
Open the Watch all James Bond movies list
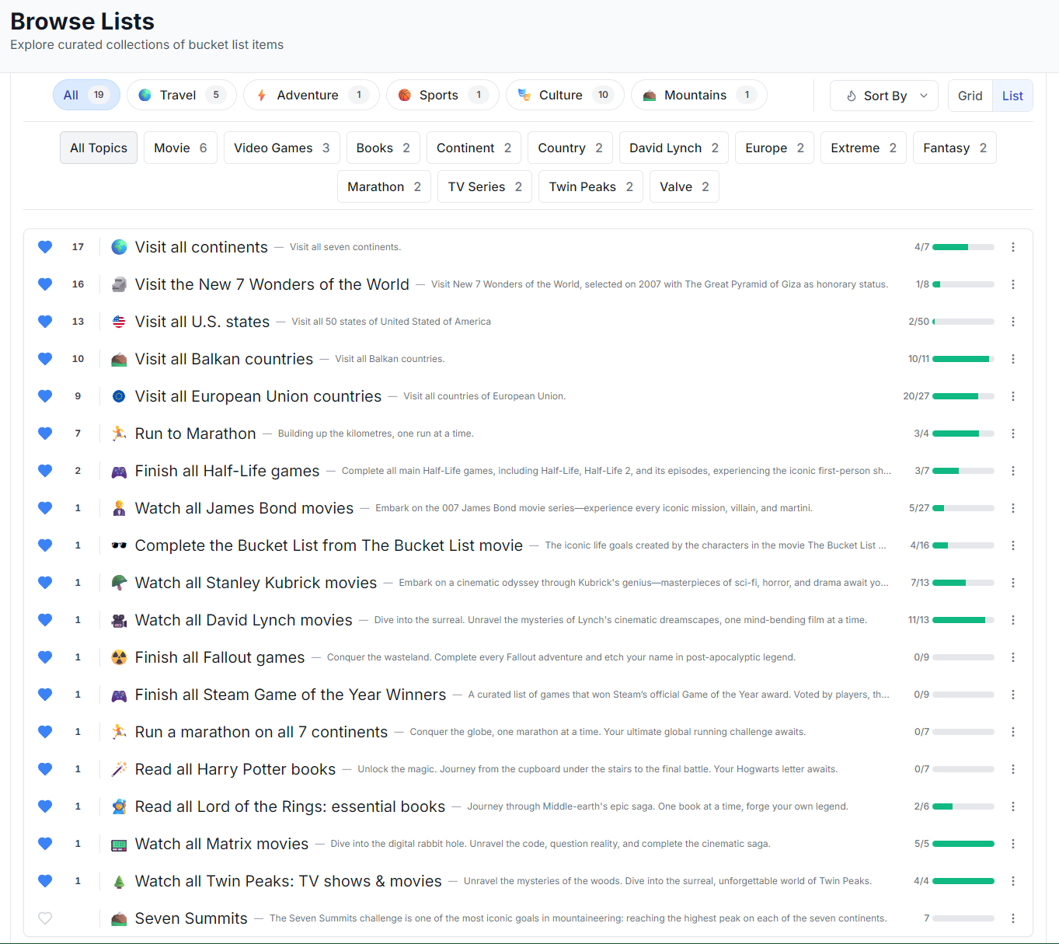(244, 508)
